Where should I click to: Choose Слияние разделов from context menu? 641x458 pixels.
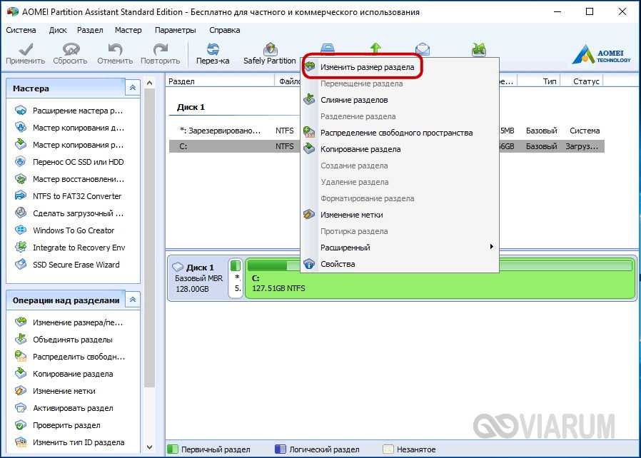pos(354,100)
